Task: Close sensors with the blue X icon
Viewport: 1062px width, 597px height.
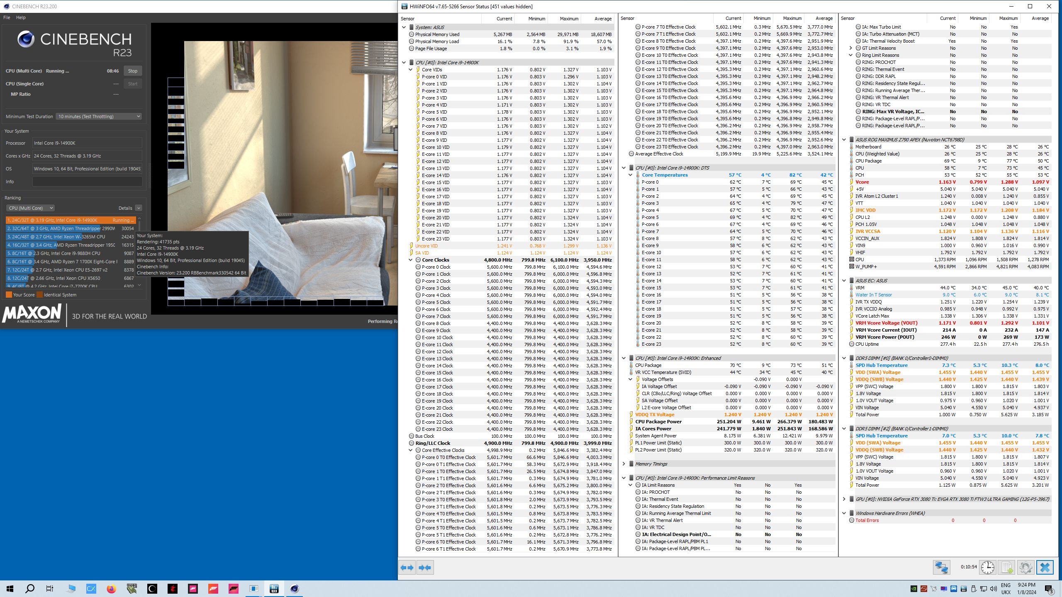Action: (1045, 568)
